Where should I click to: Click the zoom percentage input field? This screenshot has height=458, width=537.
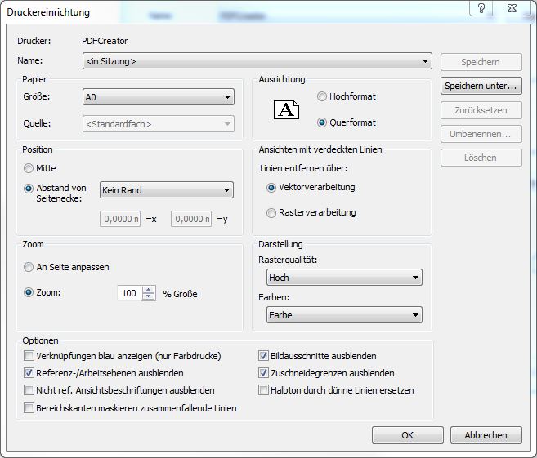click(129, 293)
